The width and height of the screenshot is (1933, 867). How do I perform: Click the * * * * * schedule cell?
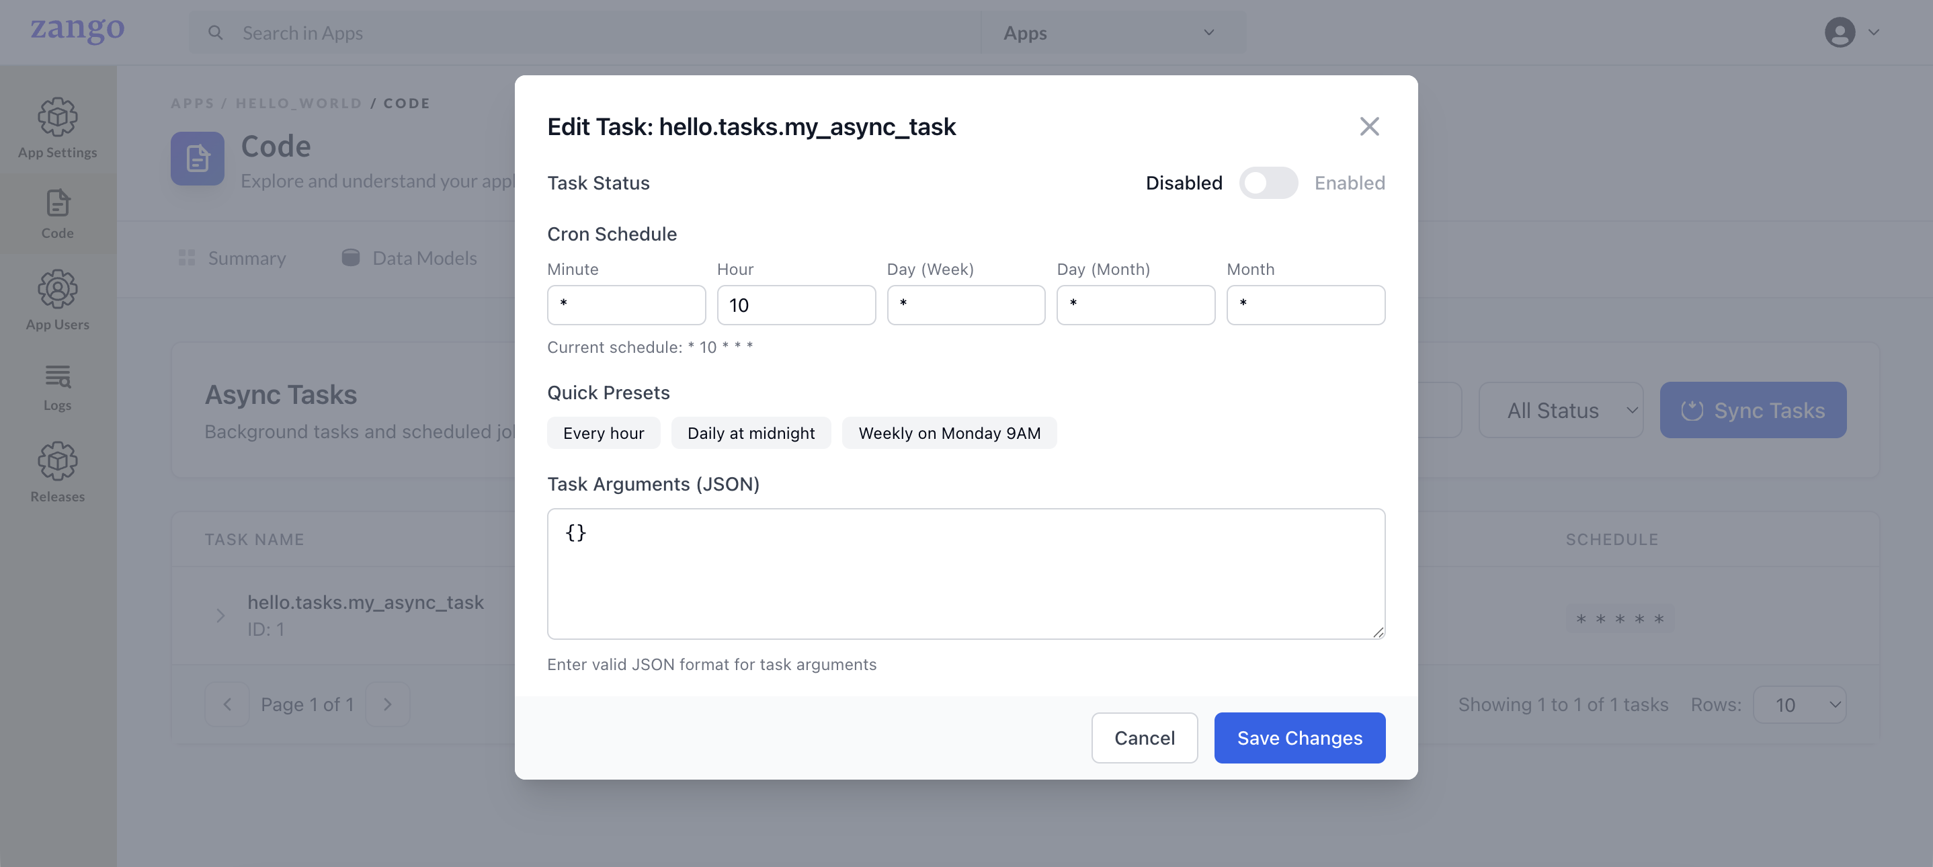coord(1619,619)
